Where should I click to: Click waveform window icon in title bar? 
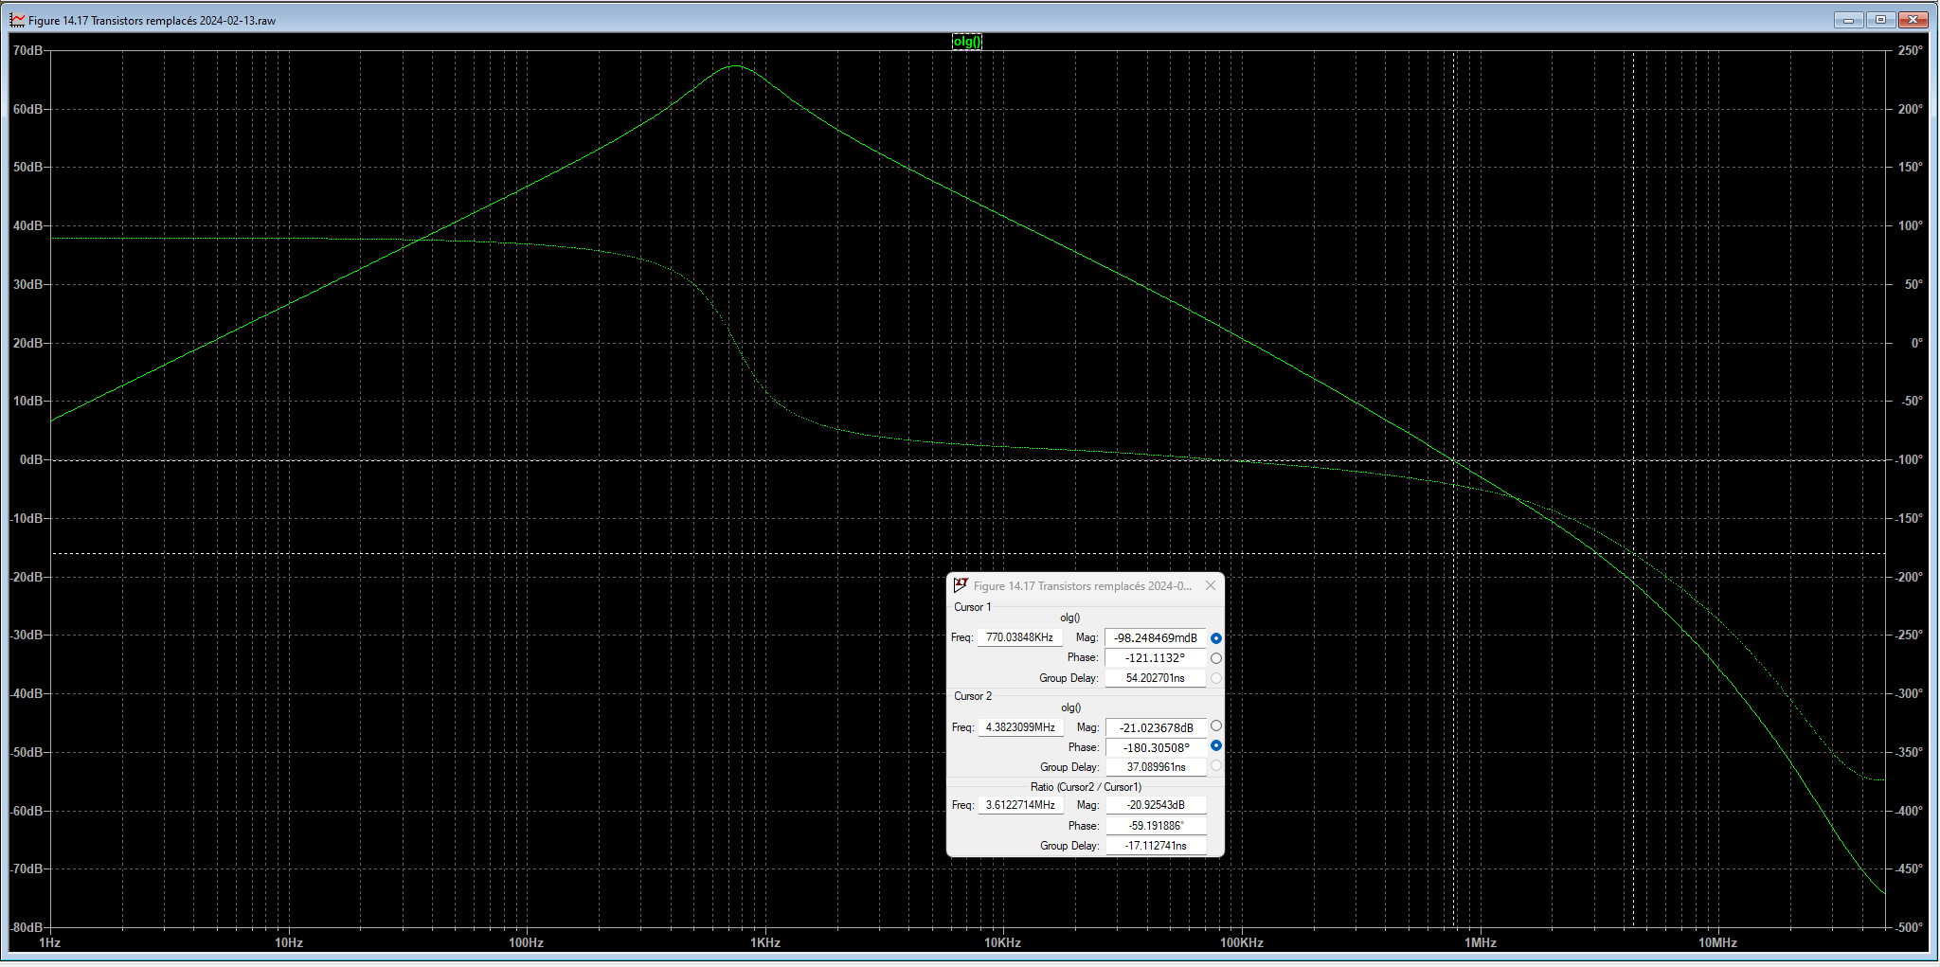pos(17,20)
